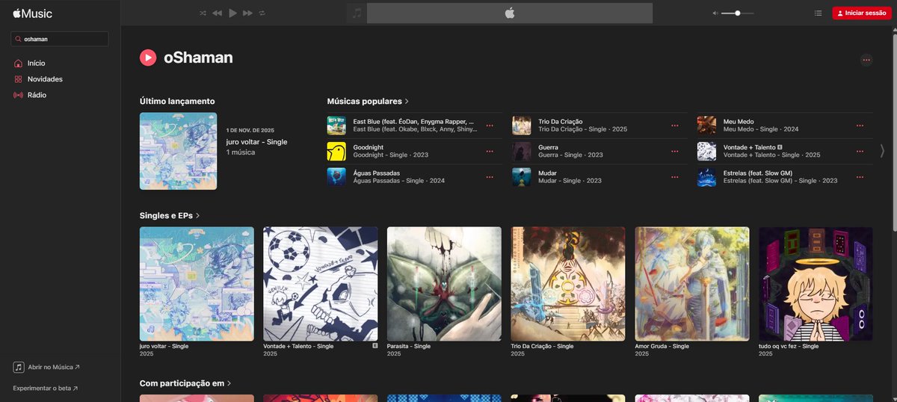Open Amor Gruda album cover
897x402 pixels.
point(692,284)
